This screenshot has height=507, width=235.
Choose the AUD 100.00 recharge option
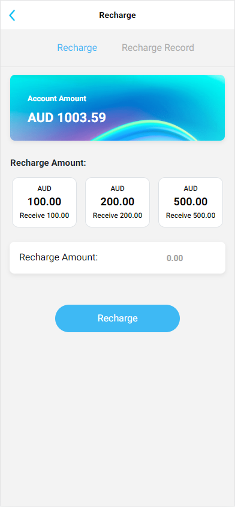tap(44, 202)
